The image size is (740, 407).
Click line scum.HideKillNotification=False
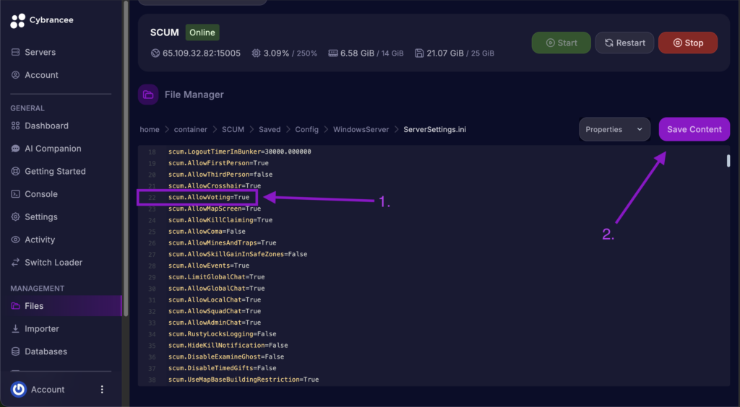pos(228,345)
